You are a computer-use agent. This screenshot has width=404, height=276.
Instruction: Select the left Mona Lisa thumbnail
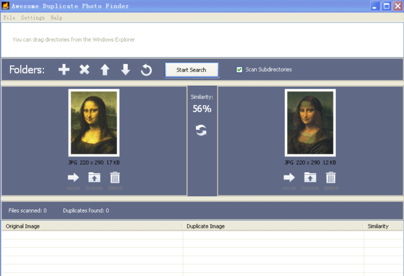[x=94, y=123]
